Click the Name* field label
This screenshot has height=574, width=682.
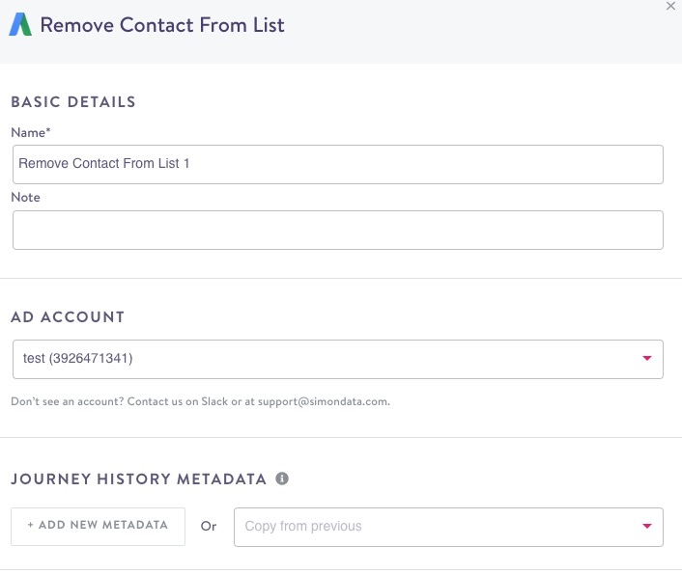click(x=31, y=132)
